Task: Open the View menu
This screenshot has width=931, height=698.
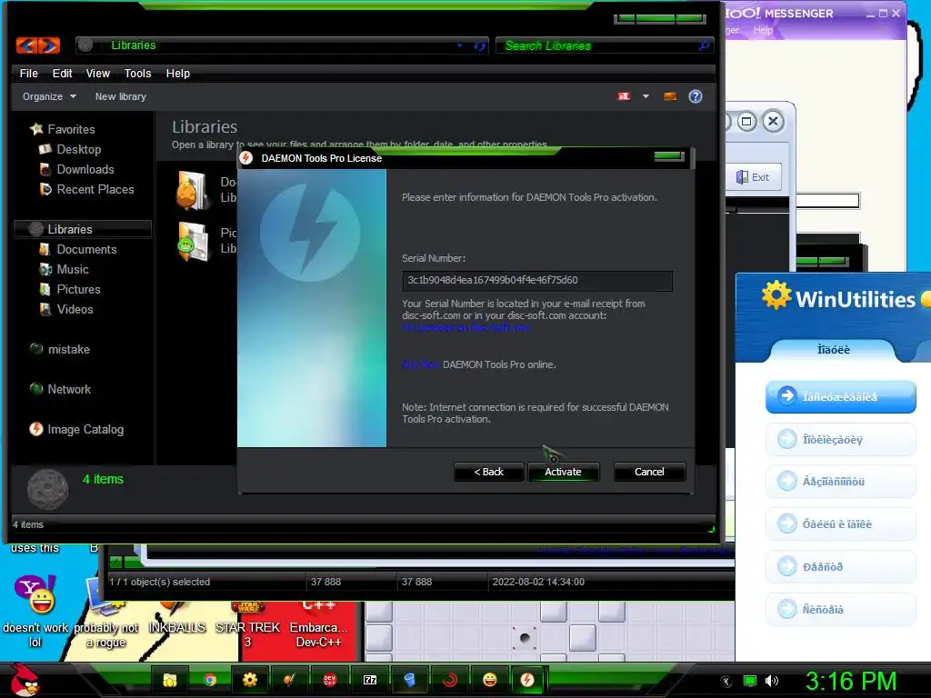Action: click(98, 74)
